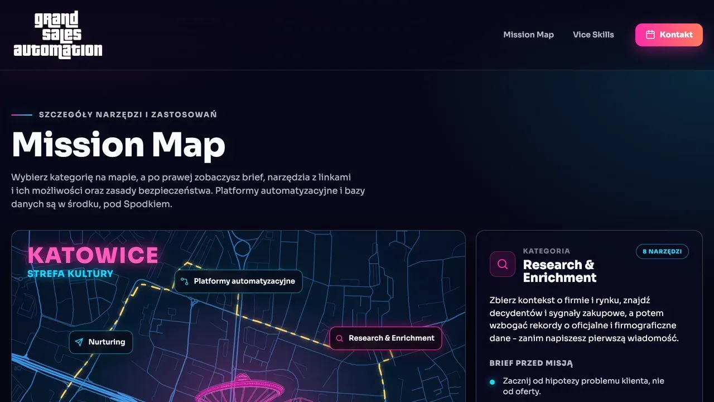Select the Nurturing map marker
The width and height of the screenshot is (714, 402).
[x=101, y=342]
